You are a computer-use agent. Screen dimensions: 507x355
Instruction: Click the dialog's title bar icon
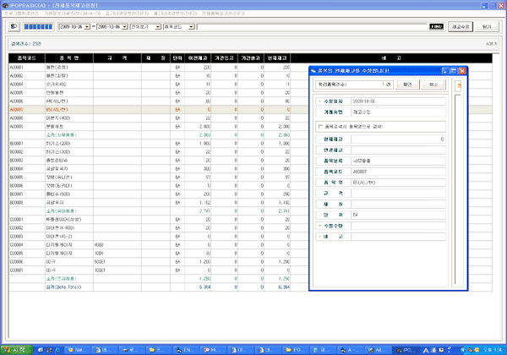point(313,70)
